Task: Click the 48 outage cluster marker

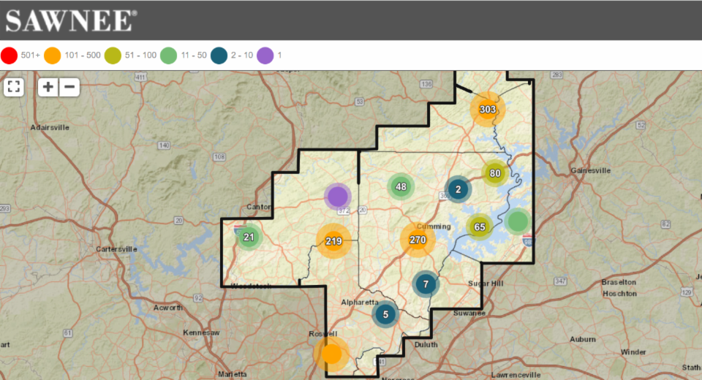Action: [401, 186]
